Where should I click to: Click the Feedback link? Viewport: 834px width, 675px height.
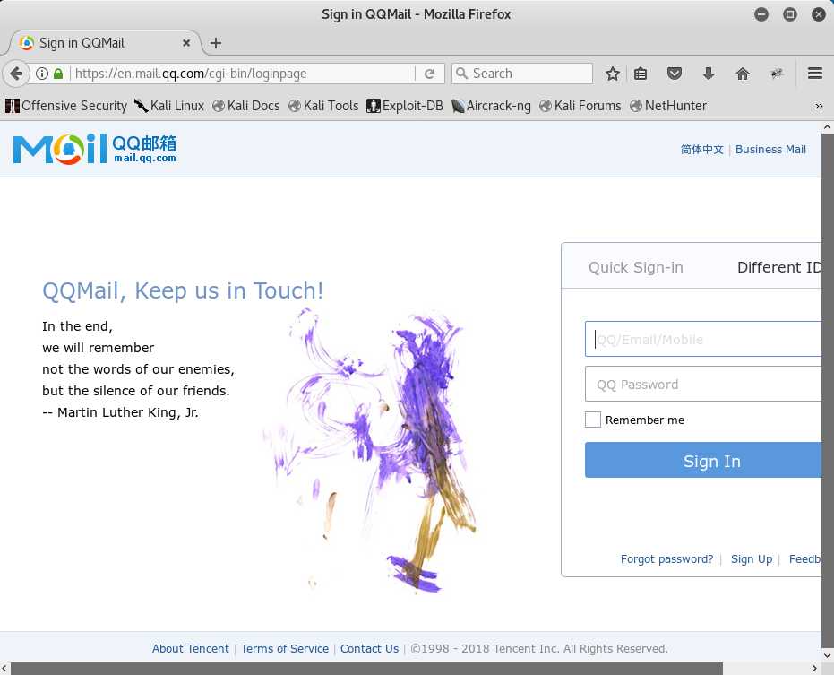(804, 559)
